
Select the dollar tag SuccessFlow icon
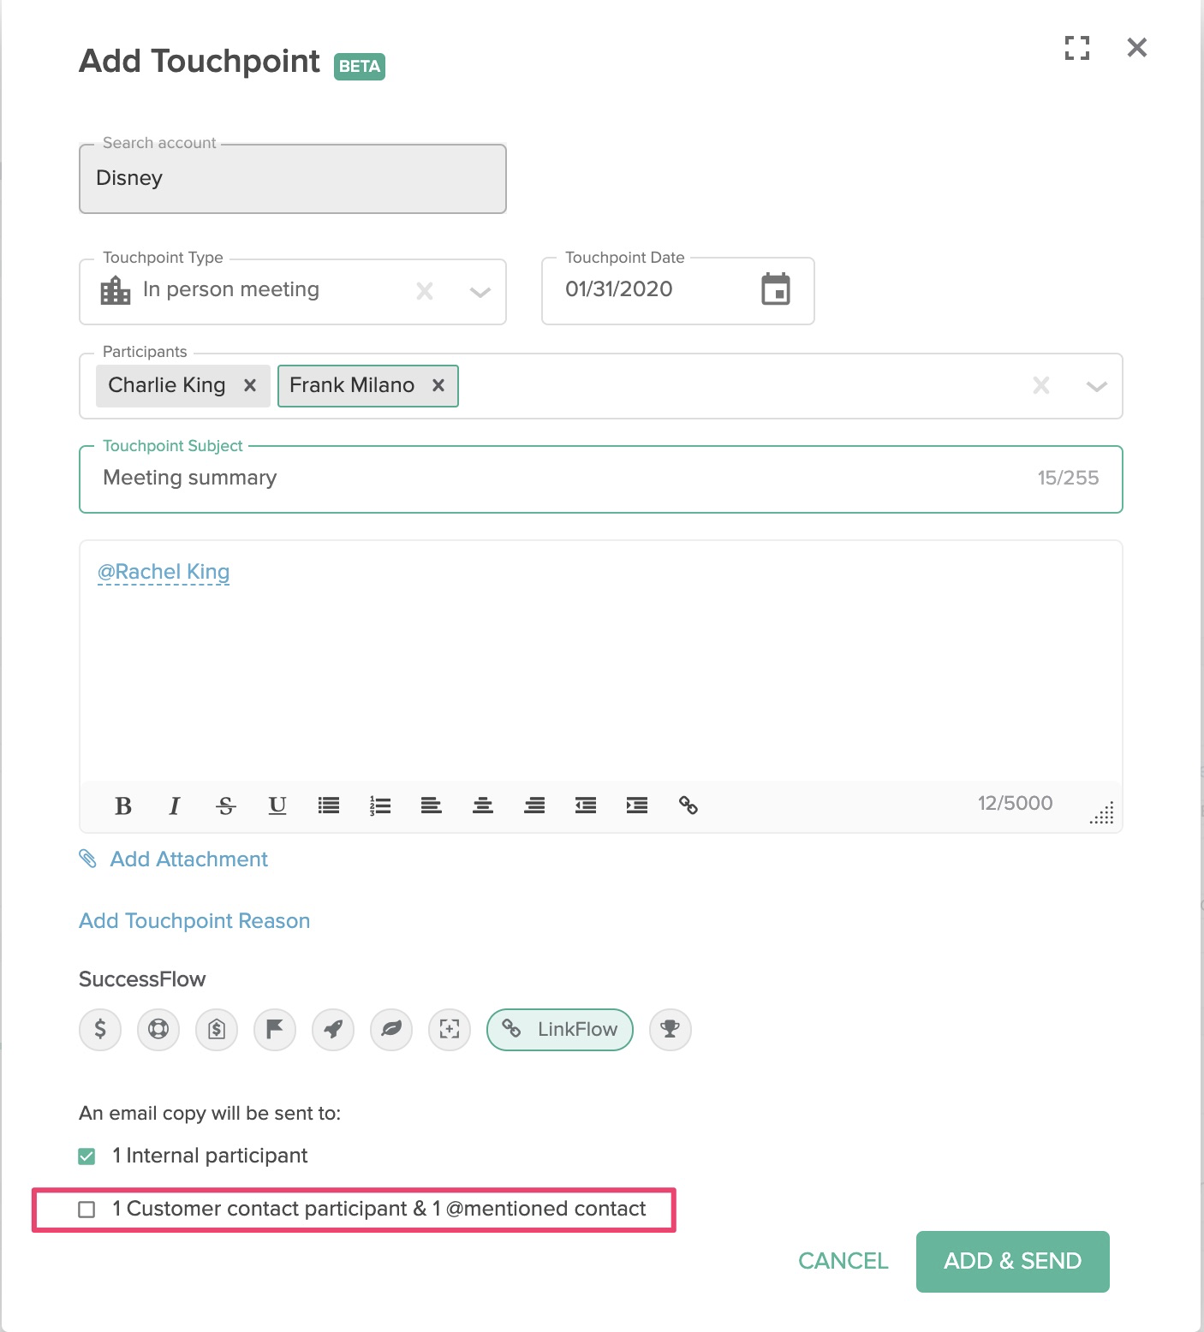click(x=217, y=1029)
